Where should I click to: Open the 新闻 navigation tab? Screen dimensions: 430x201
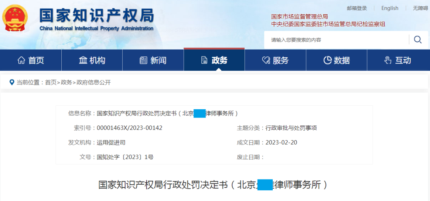153,60
